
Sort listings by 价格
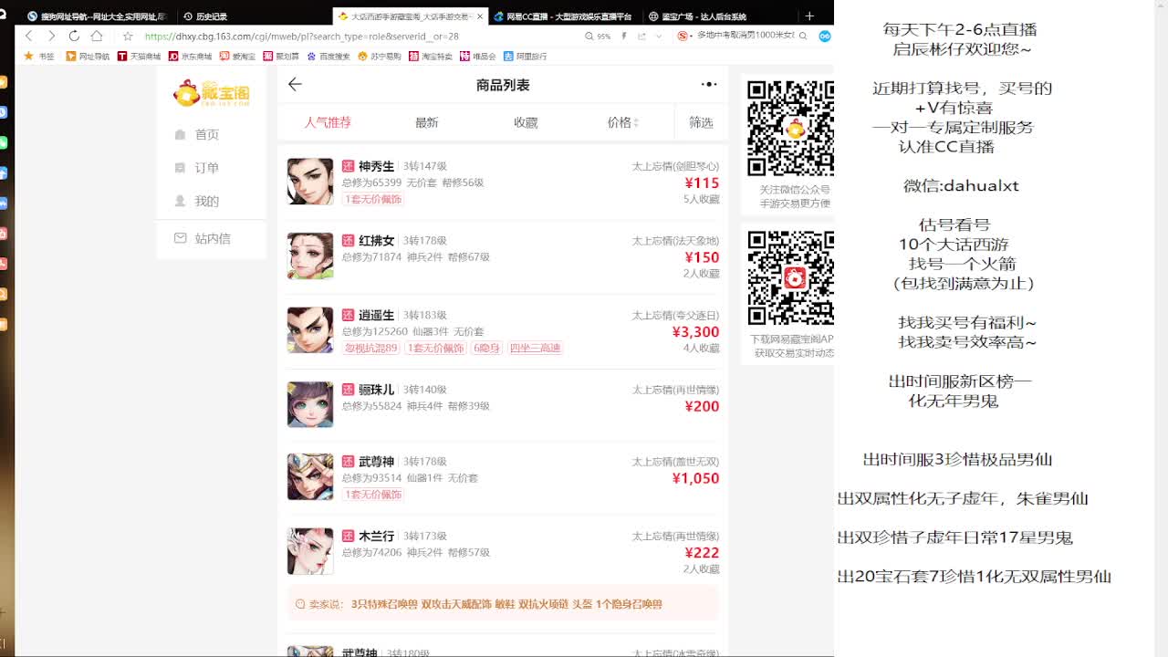[623, 122]
